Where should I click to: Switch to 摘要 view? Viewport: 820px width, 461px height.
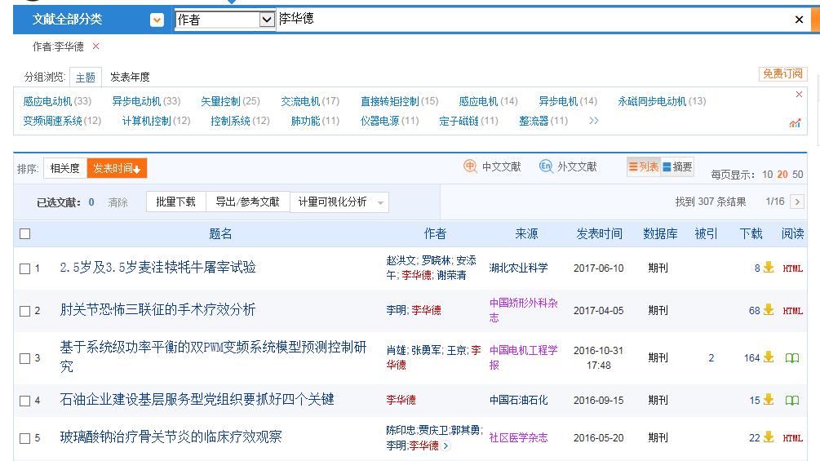[x=678, y=166]
